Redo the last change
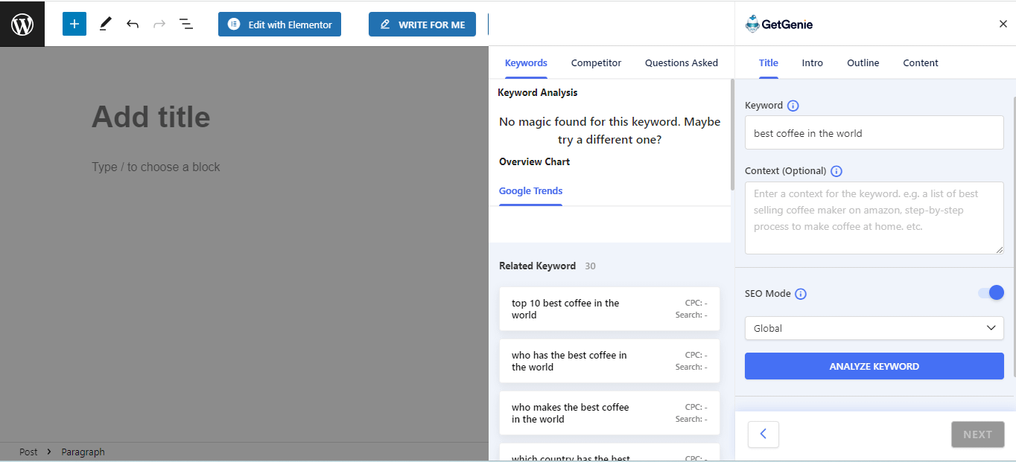 tap(159, 23)
